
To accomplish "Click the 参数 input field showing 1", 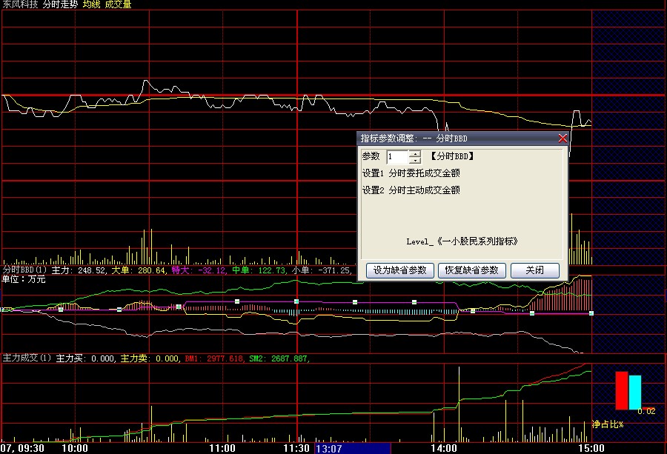I will point(397,157).
